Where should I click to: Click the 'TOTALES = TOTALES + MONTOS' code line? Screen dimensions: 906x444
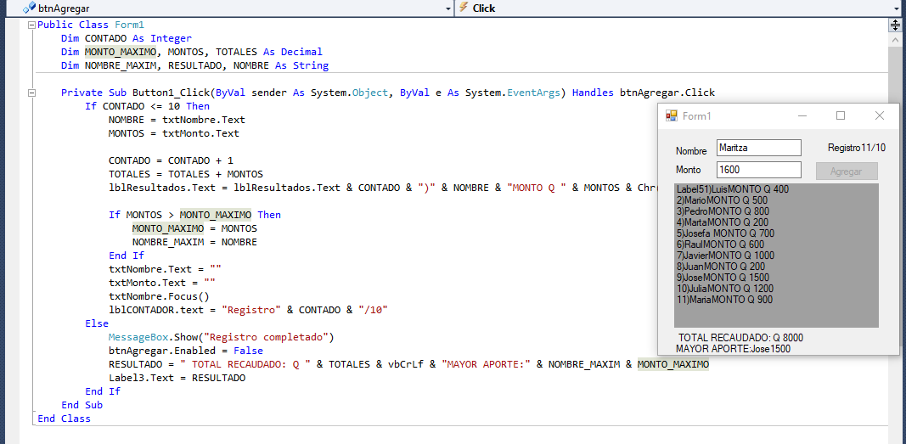click(x=185, y=174)
